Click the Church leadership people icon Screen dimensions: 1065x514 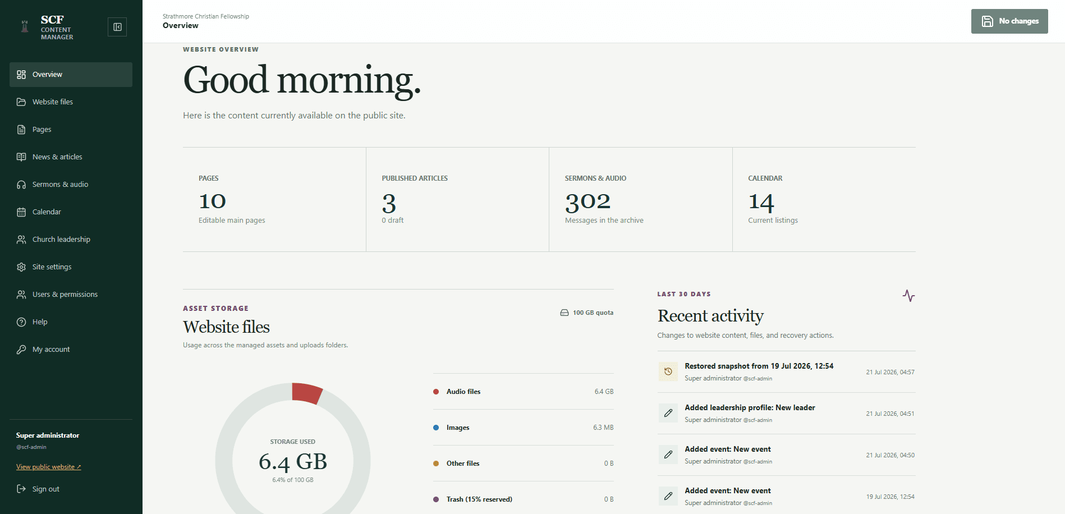(21, 240)
